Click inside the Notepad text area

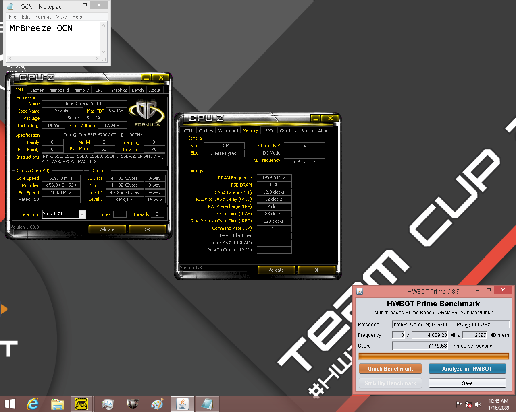(x=54, y=39)
